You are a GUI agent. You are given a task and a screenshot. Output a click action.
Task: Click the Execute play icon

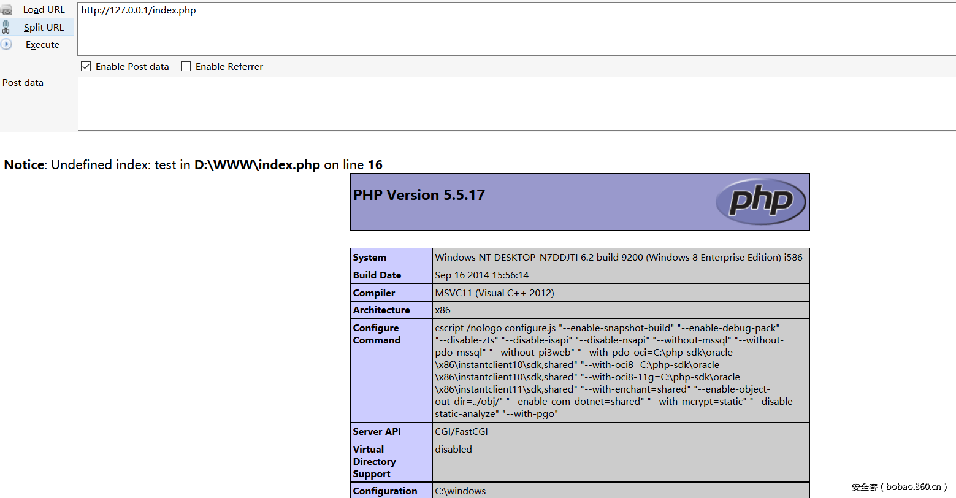[6, 44]
